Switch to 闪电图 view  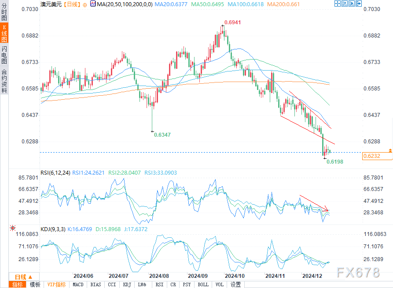coord(4,55)
